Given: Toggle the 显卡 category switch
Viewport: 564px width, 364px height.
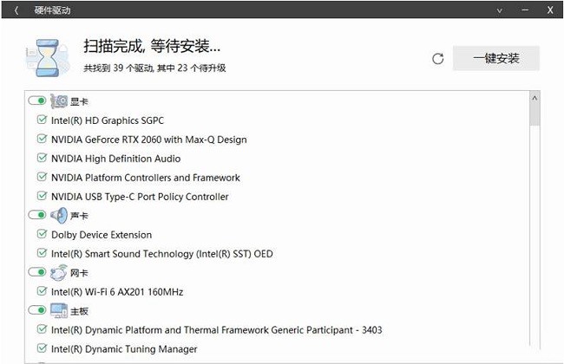Looking at the screenshot, I should tap(37, 101).
